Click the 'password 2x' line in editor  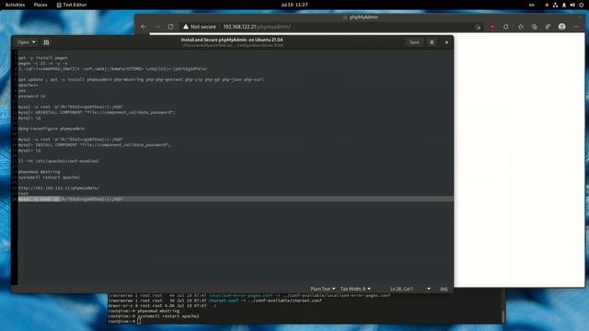tap(31, 96)
